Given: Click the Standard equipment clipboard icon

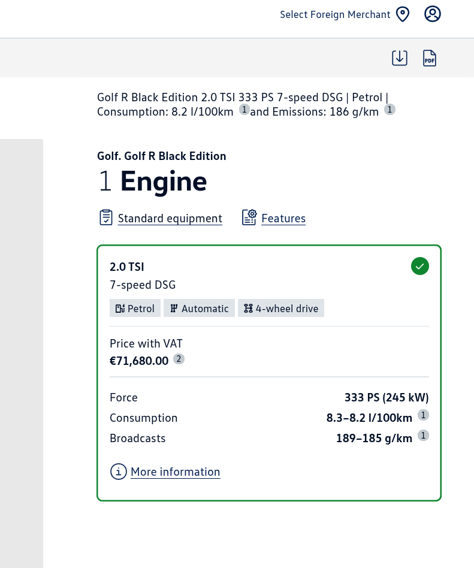Looking at the screenshot, I should click(106, 217).
